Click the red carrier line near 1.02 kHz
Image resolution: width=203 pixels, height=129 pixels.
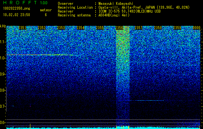click(x=39, y=55)
